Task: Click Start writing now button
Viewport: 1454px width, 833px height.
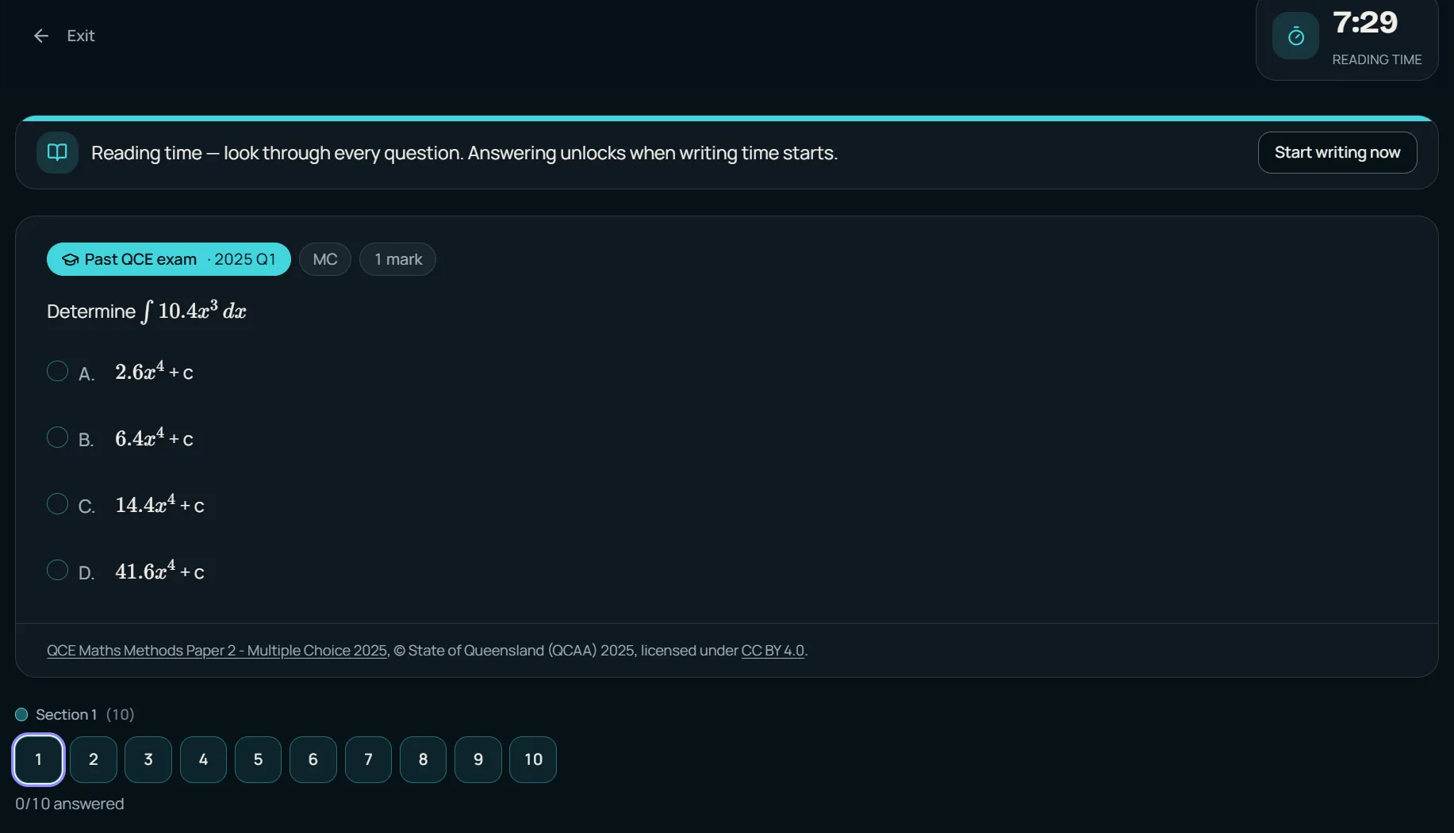Action: [1337, 152]
